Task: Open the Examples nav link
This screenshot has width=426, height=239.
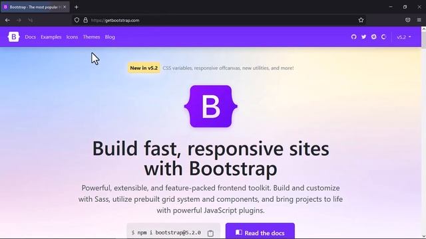Action: (51, 37)
